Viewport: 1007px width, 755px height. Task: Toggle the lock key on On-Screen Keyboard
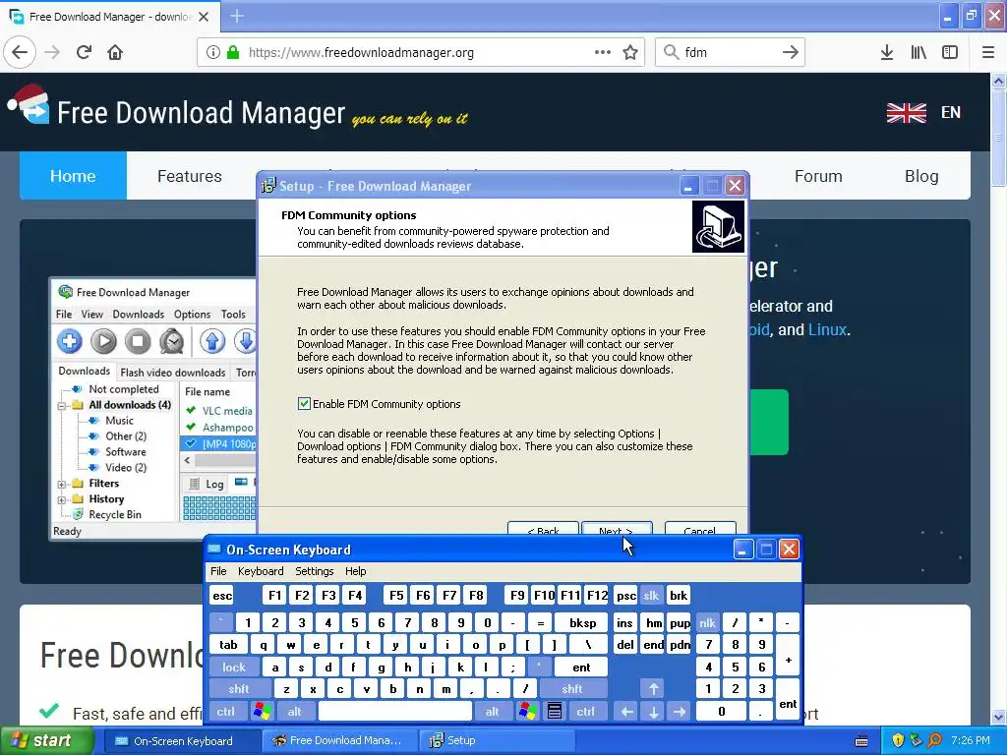pyautogui.click(x=234, y=668)
